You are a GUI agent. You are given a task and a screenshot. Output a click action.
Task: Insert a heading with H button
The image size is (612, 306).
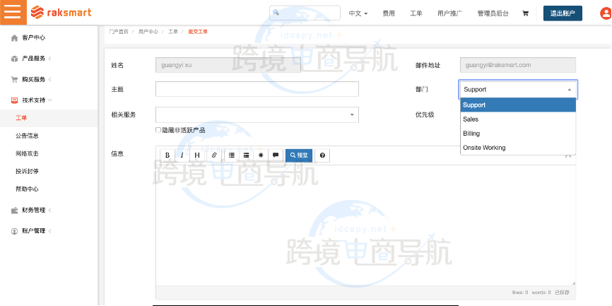(196, 155)
